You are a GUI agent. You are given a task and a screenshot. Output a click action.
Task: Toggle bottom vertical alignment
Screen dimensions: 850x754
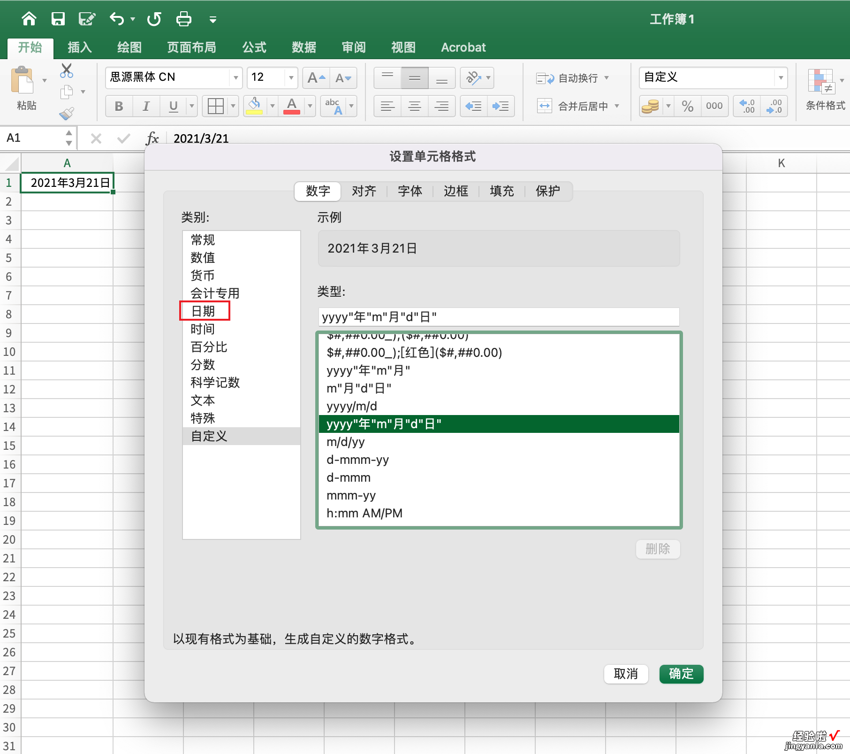tap(442, 78)
